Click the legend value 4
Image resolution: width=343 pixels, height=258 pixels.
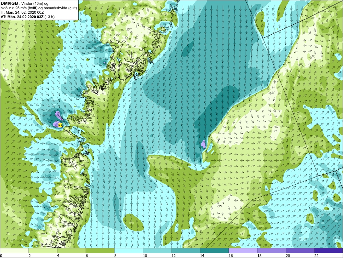(58, 256)
